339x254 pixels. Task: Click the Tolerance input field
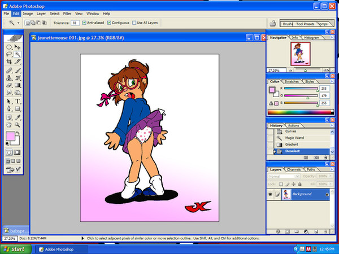click(75, 23)
